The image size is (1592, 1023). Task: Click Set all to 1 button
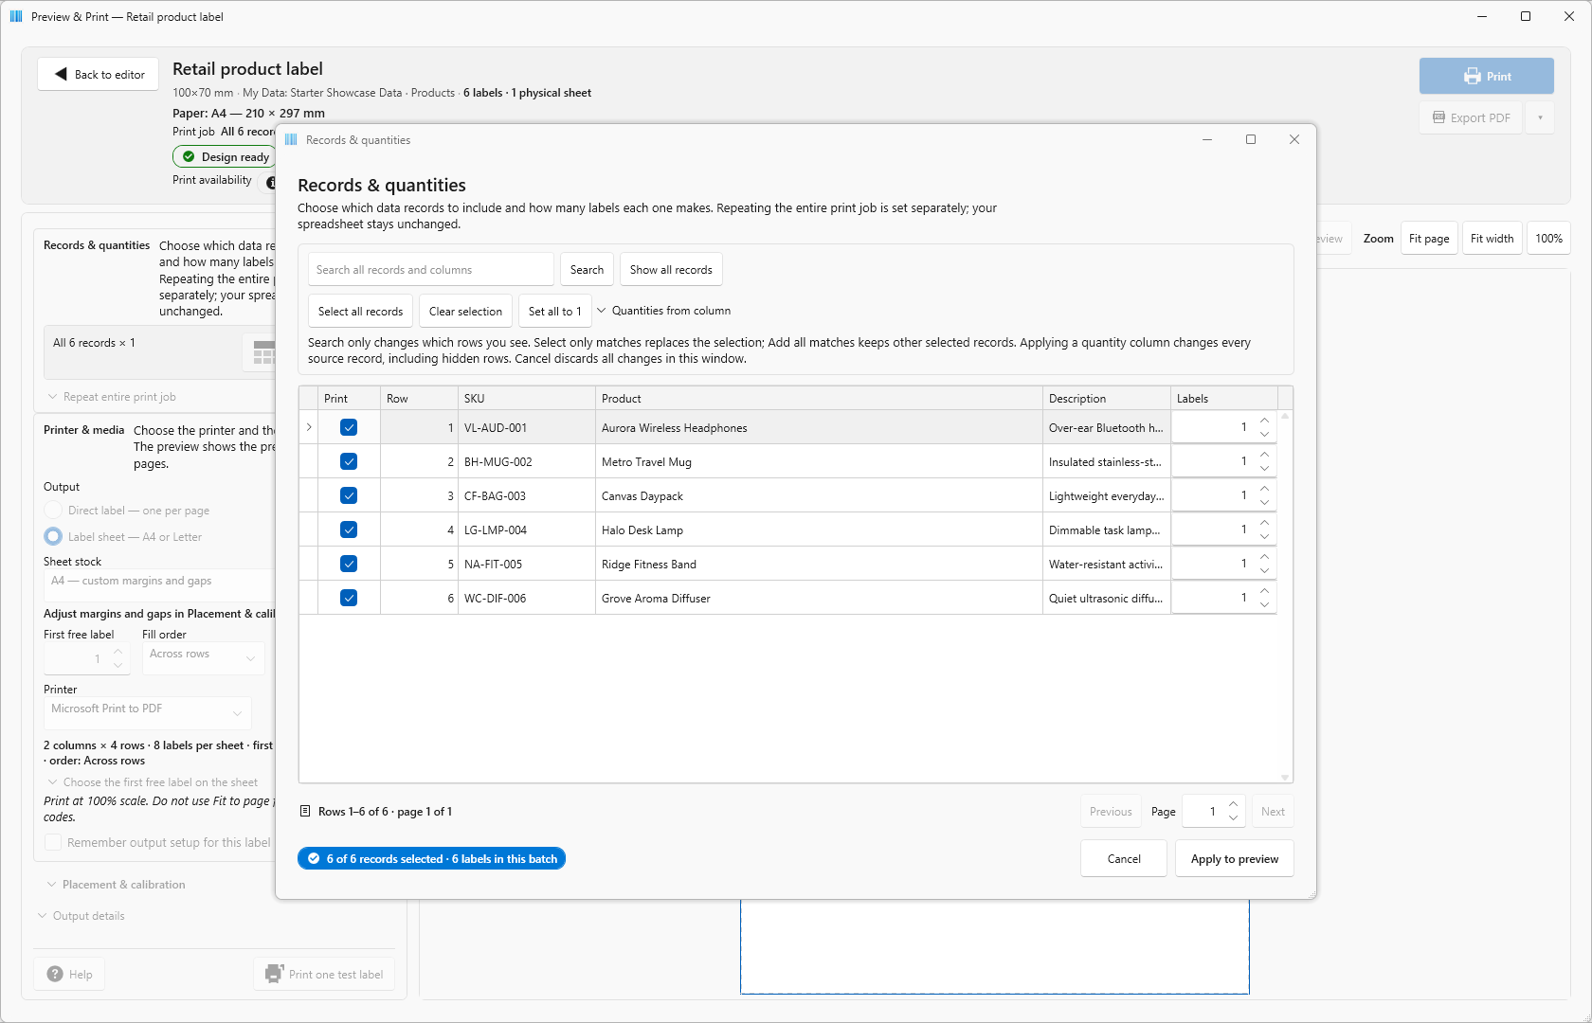[555, 311]
